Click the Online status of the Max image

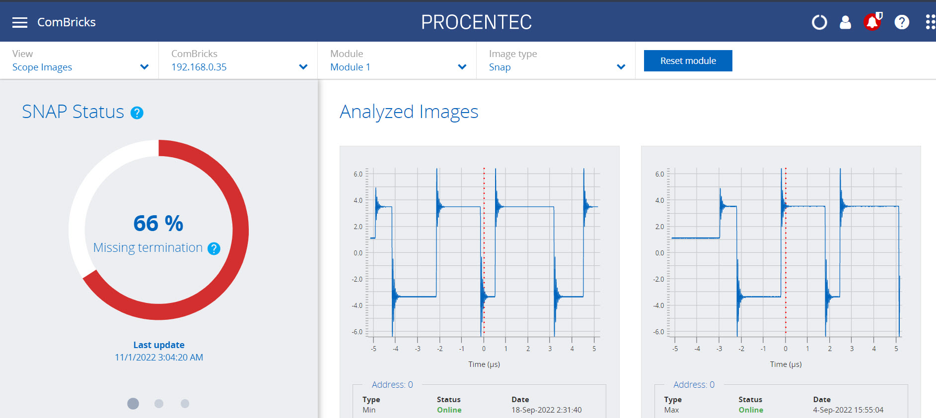click(751, 410)
